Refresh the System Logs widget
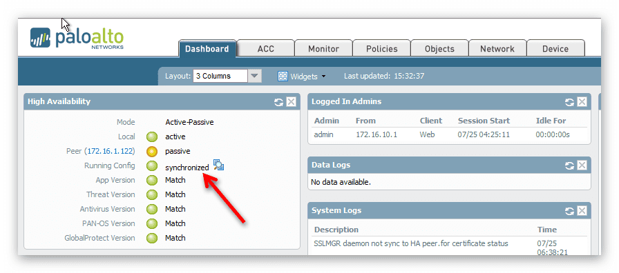The height and width of the screenshot is (273, 619). [x=569, y=211]
